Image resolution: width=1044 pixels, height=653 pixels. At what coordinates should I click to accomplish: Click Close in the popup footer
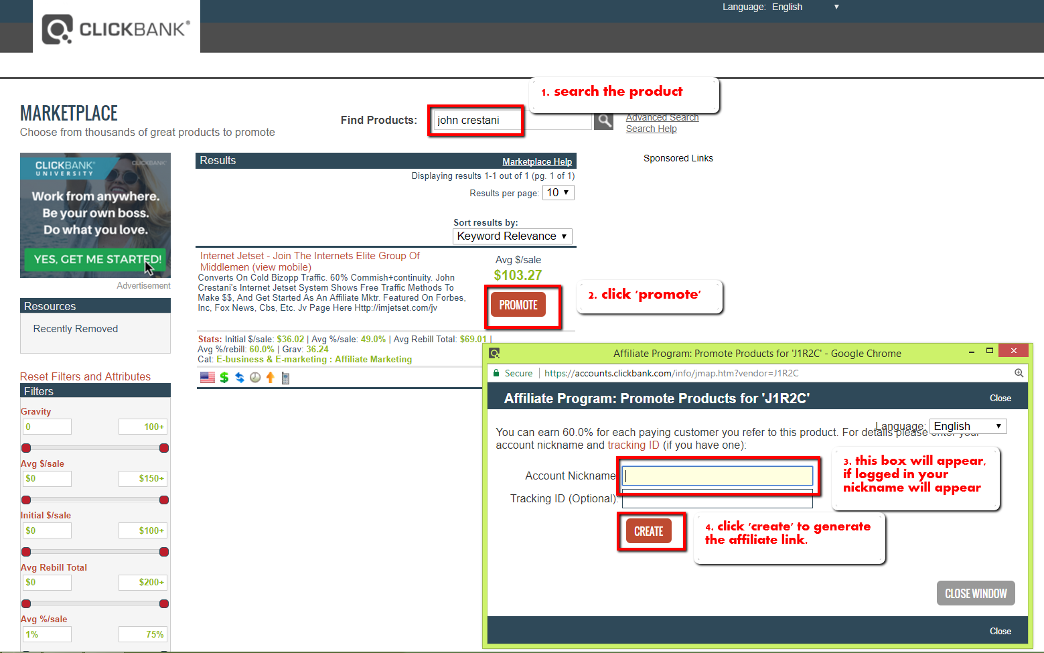click(x=1000, y=631)
